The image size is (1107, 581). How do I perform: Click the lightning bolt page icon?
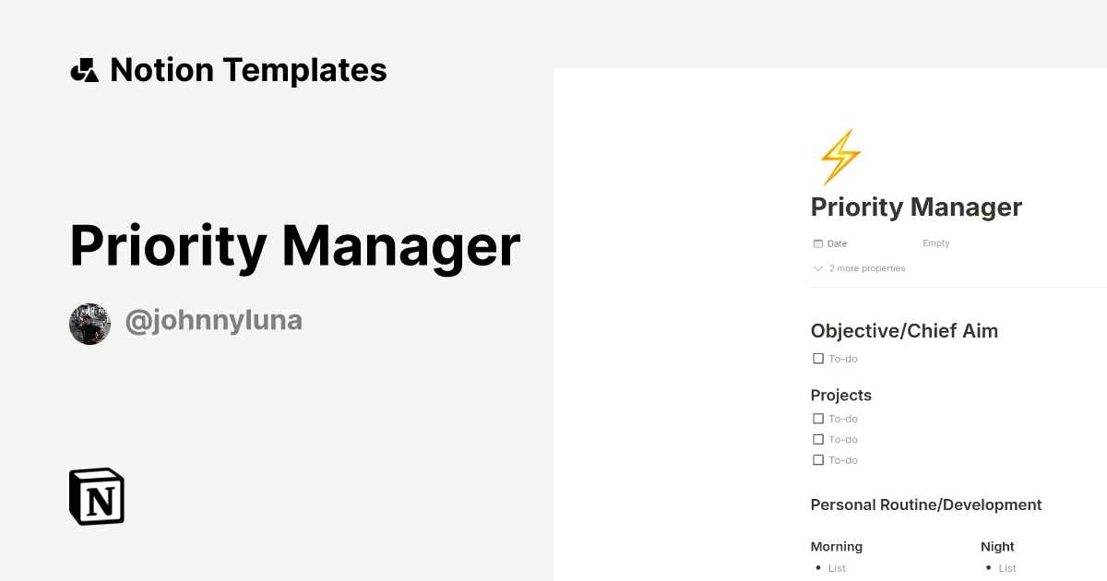pos(840,157)
